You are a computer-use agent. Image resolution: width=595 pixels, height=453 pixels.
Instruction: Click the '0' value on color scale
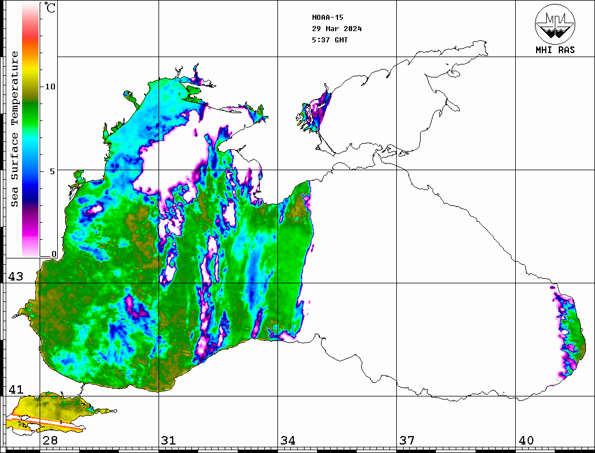click(54, 254)
